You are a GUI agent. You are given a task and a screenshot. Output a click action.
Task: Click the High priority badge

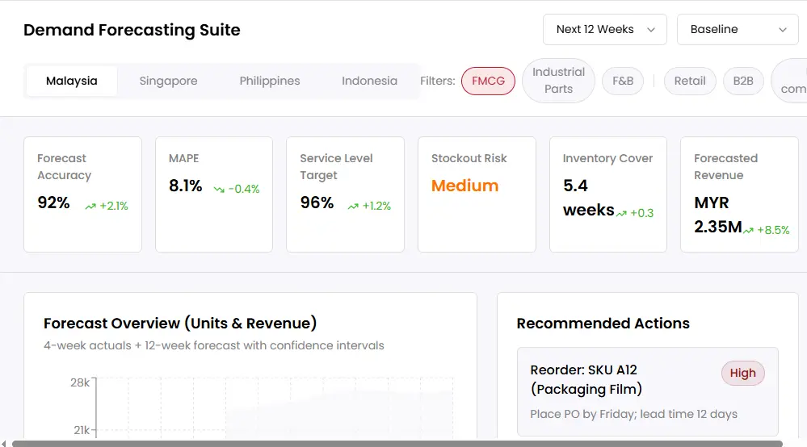tap(742, 373)
